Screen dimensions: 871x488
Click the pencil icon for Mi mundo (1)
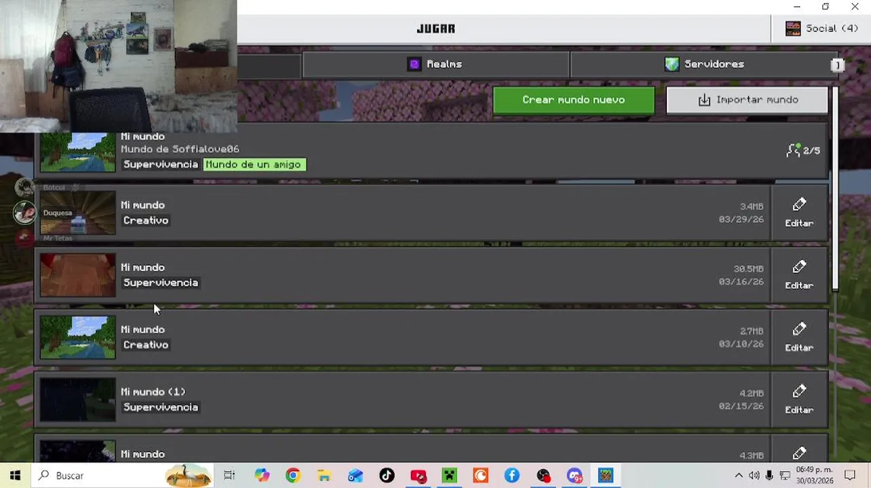pos(799,392)
